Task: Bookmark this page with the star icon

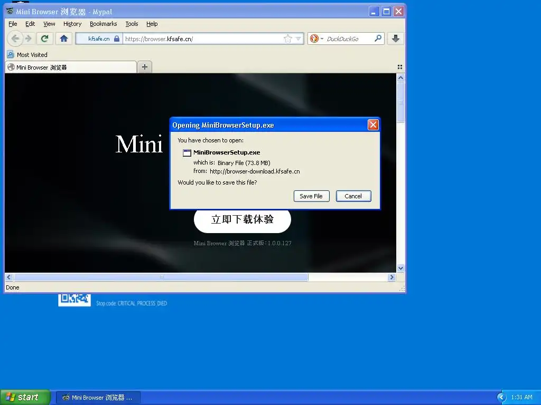Action: pos(287,38)
